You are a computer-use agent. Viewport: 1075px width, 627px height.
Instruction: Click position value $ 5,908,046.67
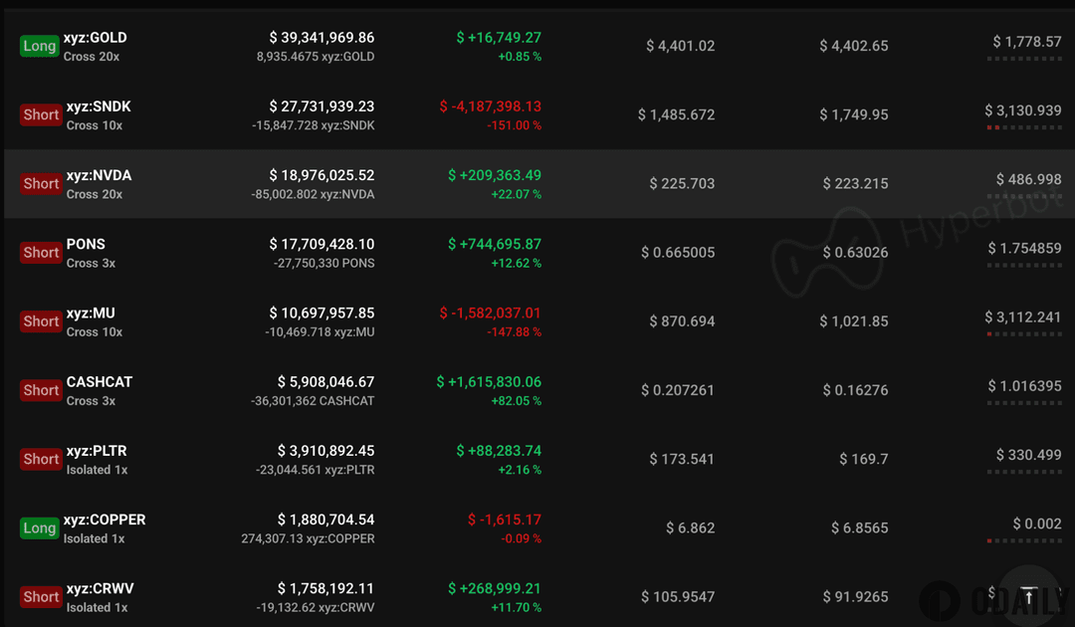click(325, 382)
